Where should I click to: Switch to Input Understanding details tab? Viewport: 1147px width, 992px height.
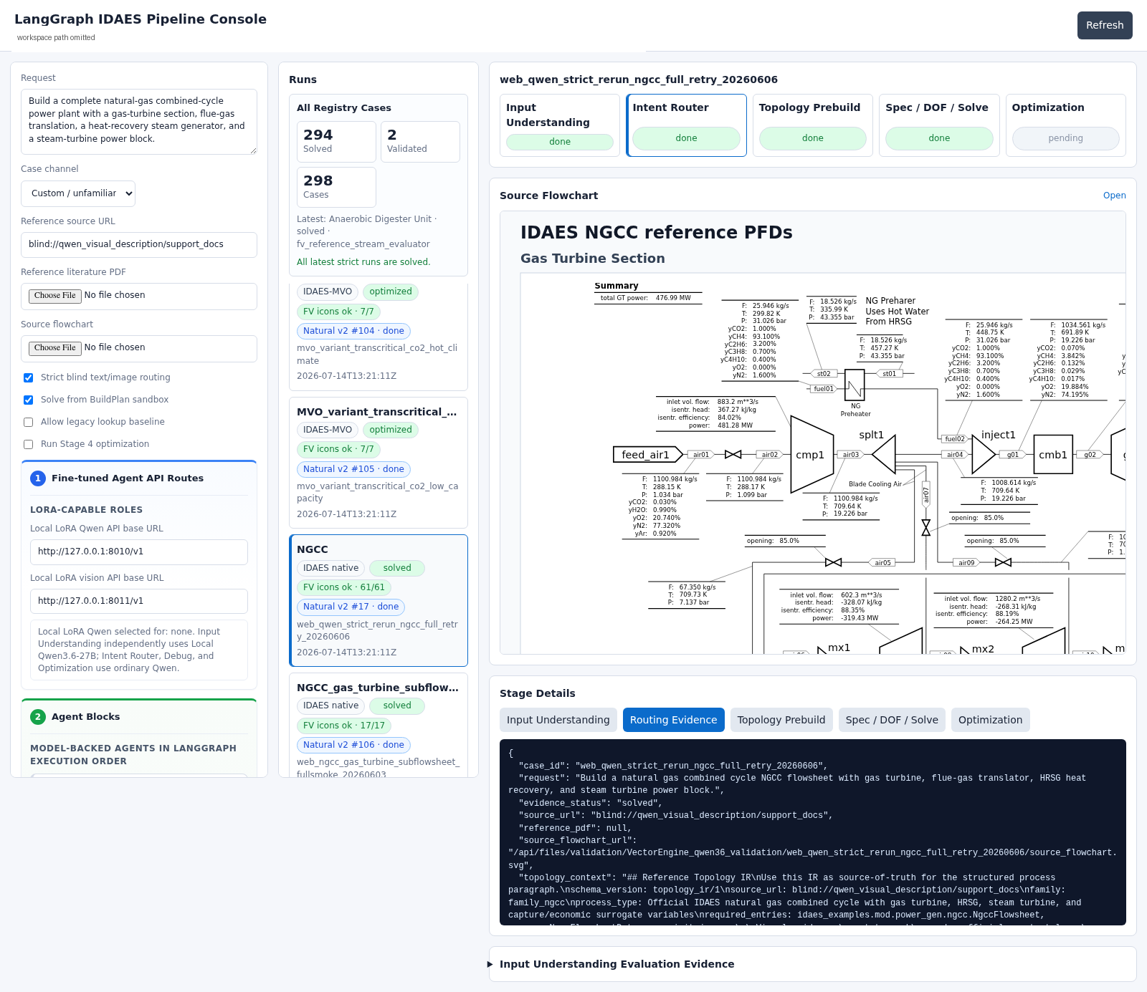pyautogui.click(x=558, y=720)
